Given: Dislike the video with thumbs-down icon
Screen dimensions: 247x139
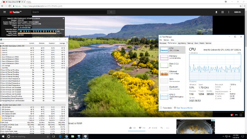Looking at the screenshot, I should coord(140,128).
